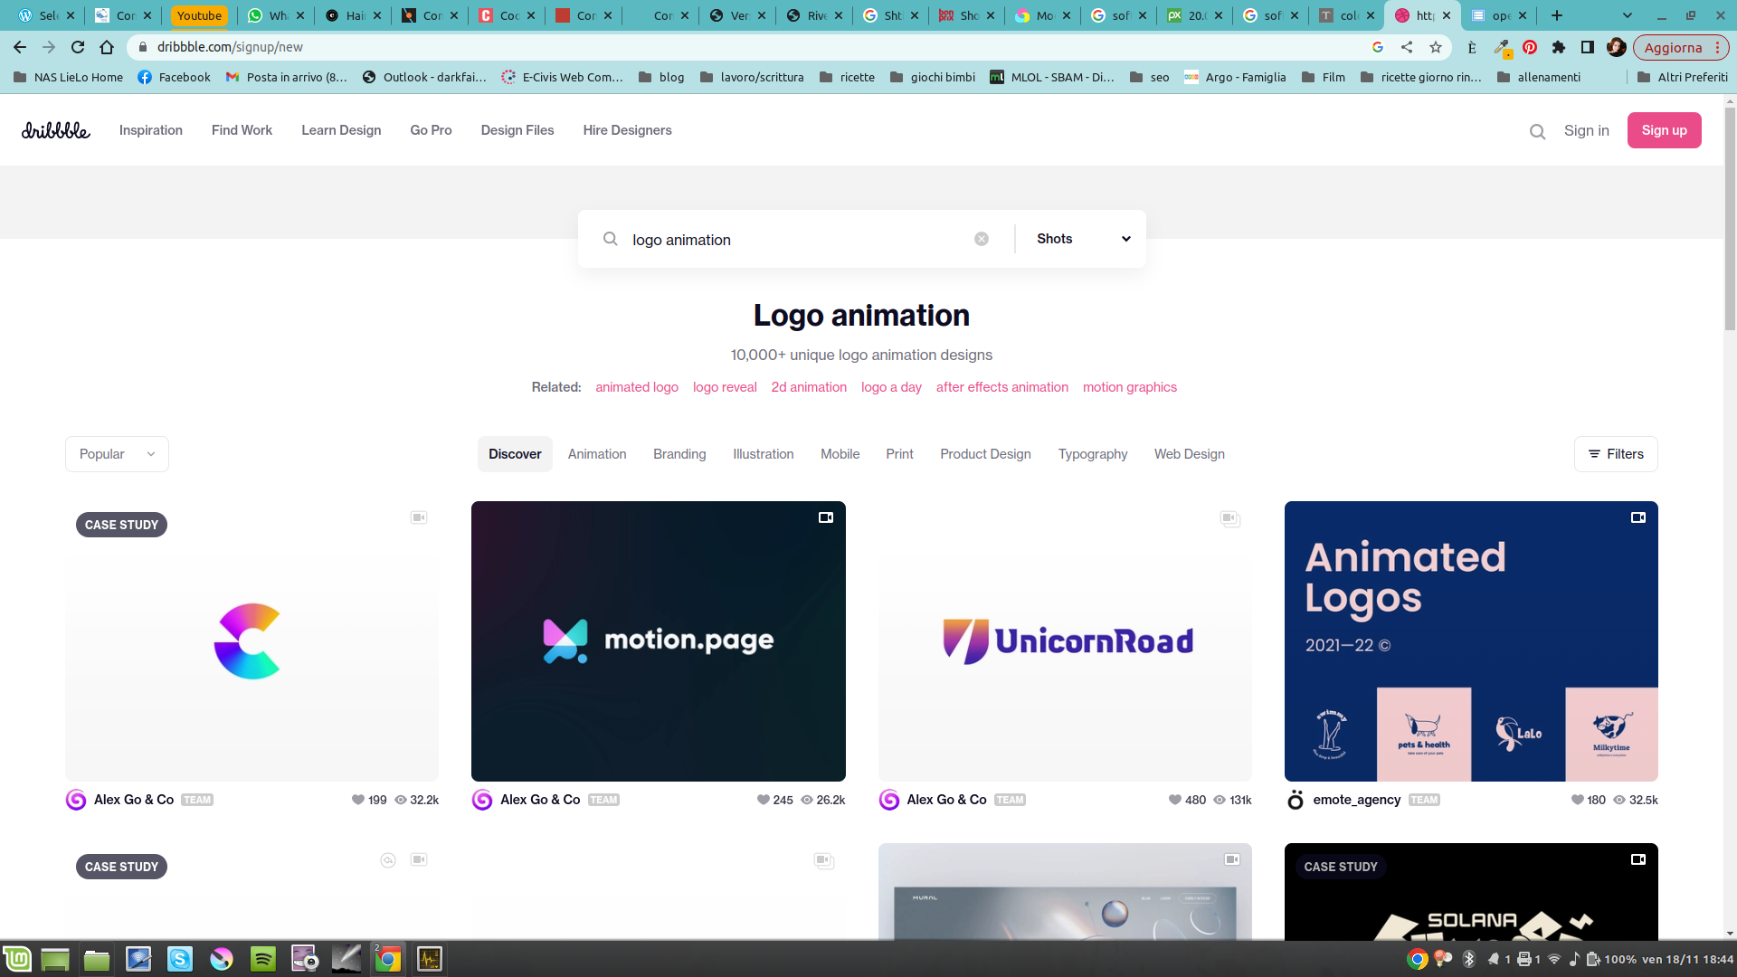The image size is (1737, 977).
Task: Select the Discover tab
Action: pyautogui.click(x=515, y=454)
